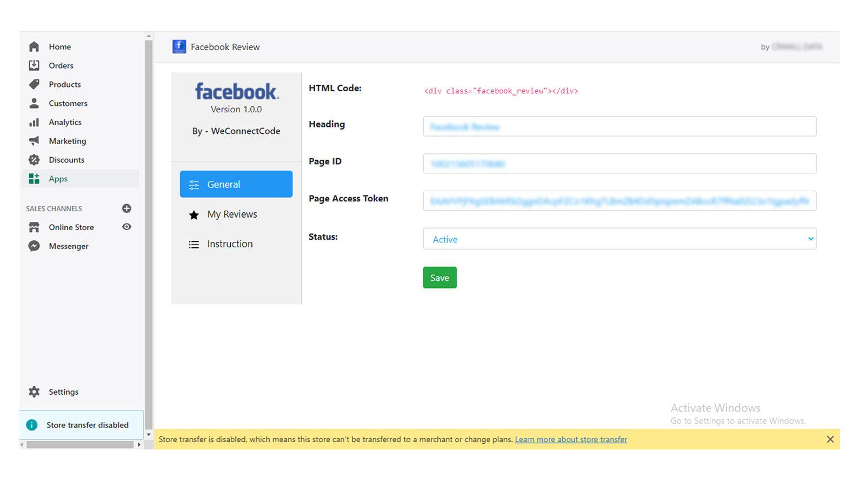Image resolution: width=865 pixels, height=486 pixels.
Task: Follow Learn more about store transfer link
Action: point(571,440)
